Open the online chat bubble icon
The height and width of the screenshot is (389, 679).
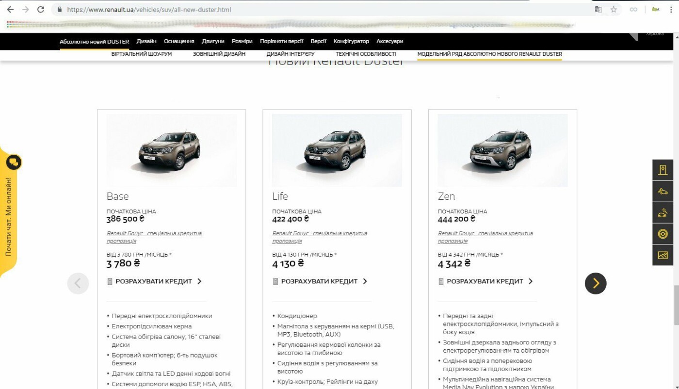pyautogui.click(x=14, y=162)
